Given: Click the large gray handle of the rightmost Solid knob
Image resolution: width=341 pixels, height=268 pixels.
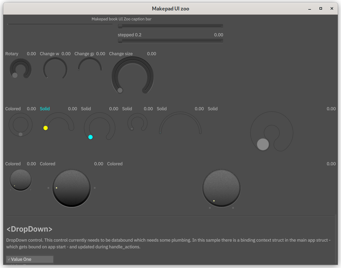Looking at the screenshot, I should tap(263, 144).
